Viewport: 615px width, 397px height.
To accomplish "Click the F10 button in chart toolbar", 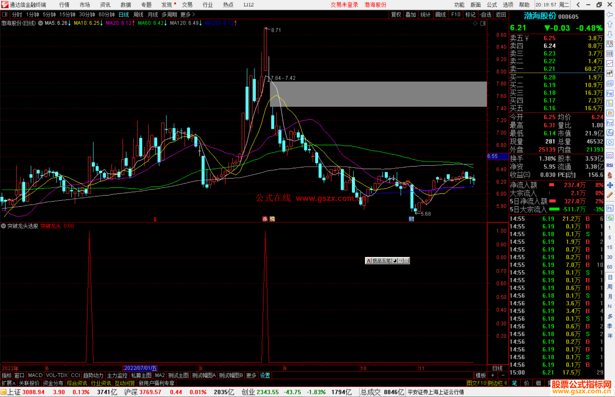I will point(456,15).
